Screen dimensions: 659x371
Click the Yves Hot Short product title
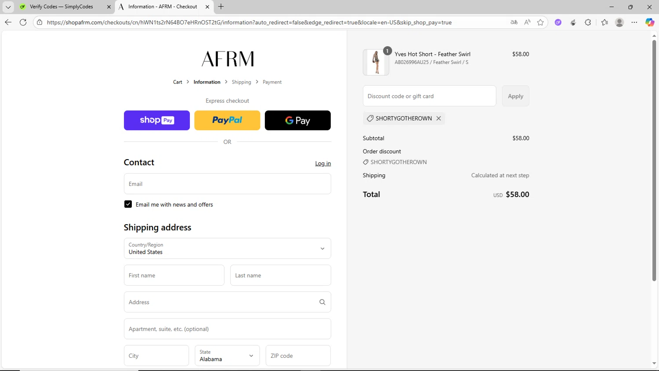[x=432, y=54]
